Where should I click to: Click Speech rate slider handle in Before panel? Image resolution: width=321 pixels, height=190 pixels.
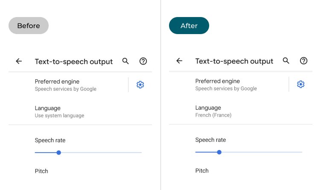pos(58,153)
